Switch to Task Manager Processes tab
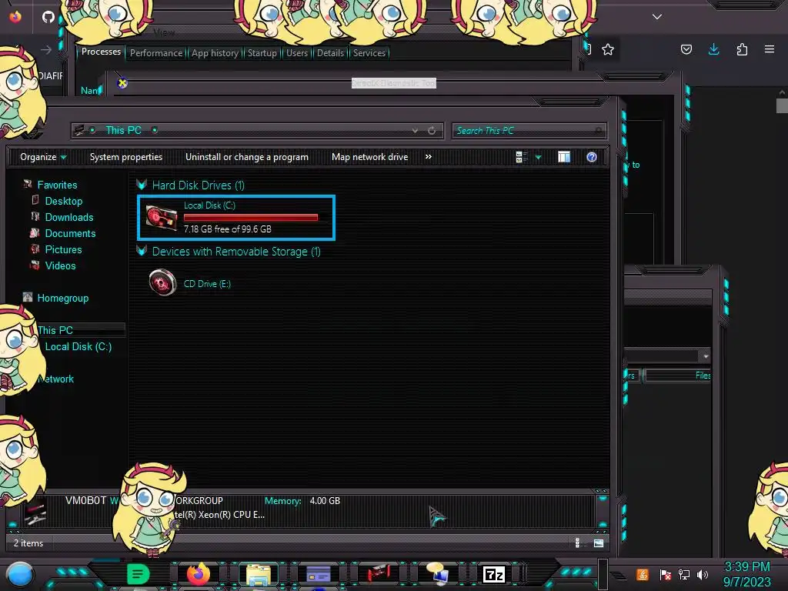 [x=101, y=52]
